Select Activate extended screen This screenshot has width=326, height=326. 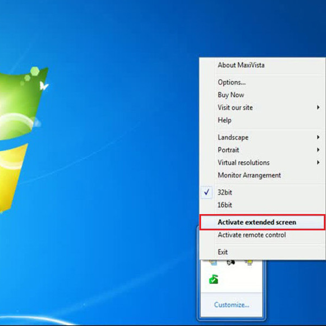tap(262, 222)
